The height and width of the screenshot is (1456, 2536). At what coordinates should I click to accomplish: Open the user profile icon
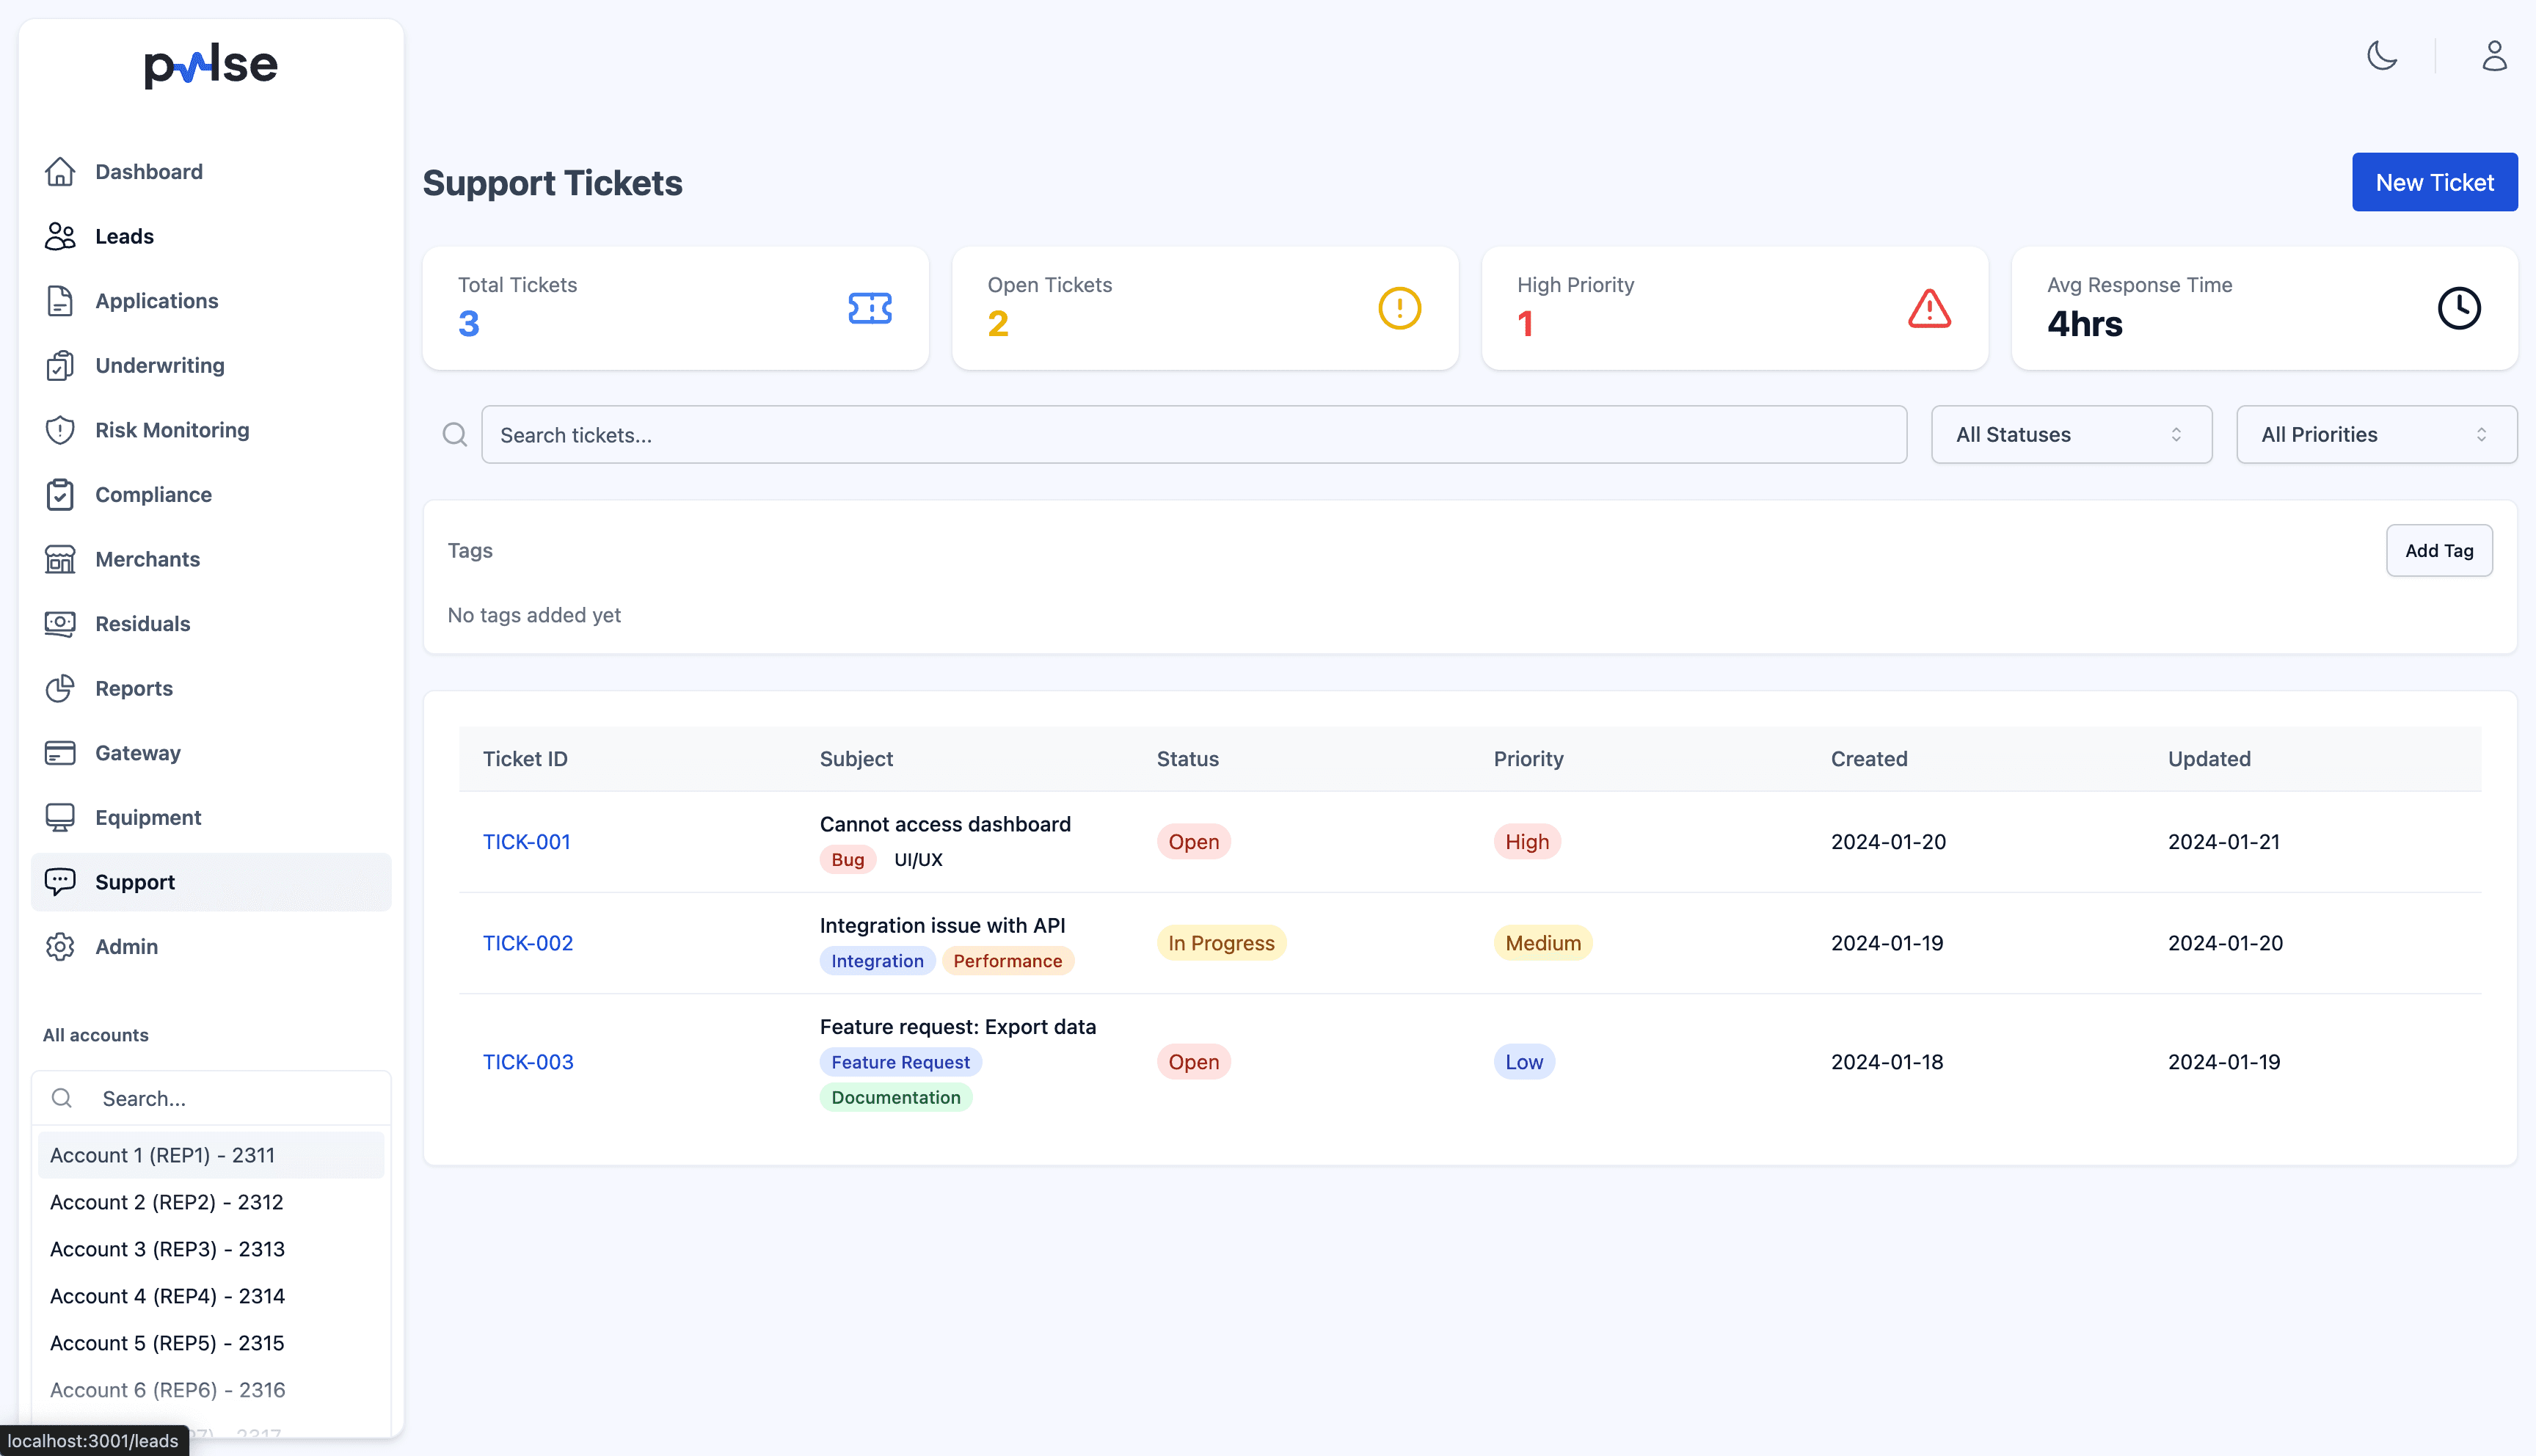pyautogui.click(x=2494, y=55)
